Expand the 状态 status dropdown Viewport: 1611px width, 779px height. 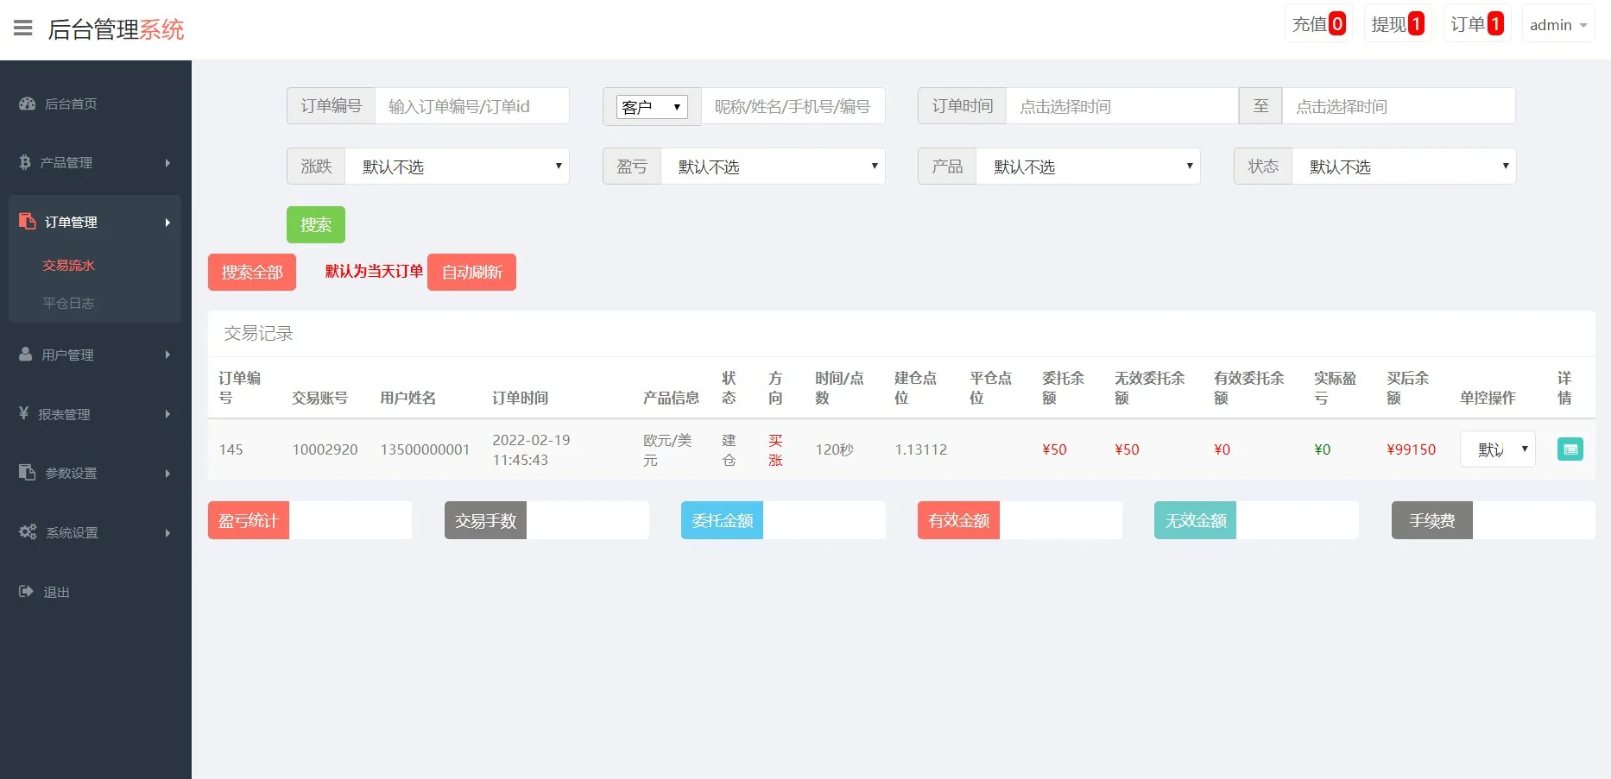point(1403,166)
